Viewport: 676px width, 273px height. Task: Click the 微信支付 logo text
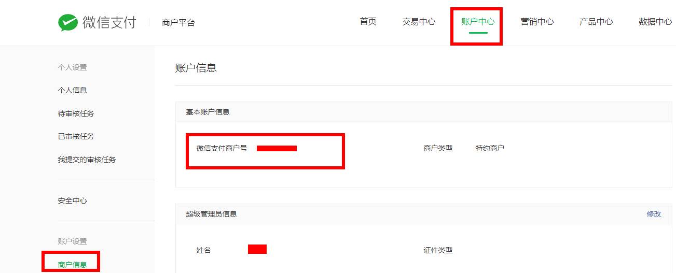[x=109, y=22]
